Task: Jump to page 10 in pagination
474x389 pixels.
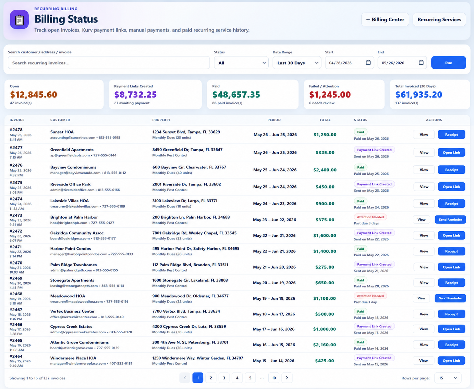Action: (274, 378)
